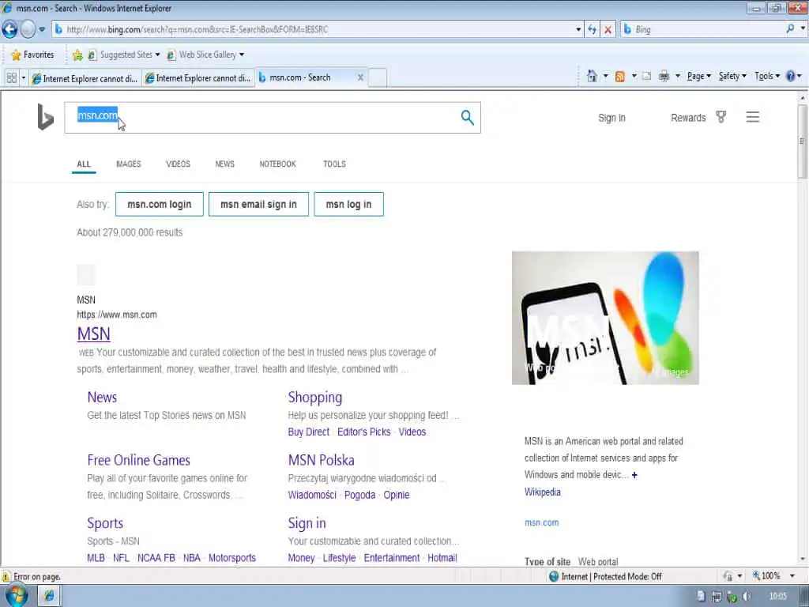Click the network tray icon

point(716,597)
